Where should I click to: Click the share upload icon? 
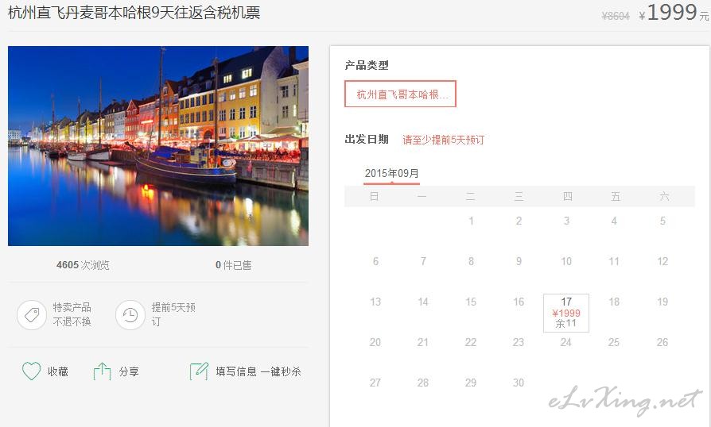click(102, 371)
